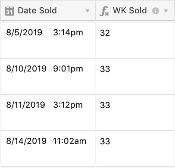175x168 pixels.
Task: Click the Date Sold column header label
Action: pos(37,10)
